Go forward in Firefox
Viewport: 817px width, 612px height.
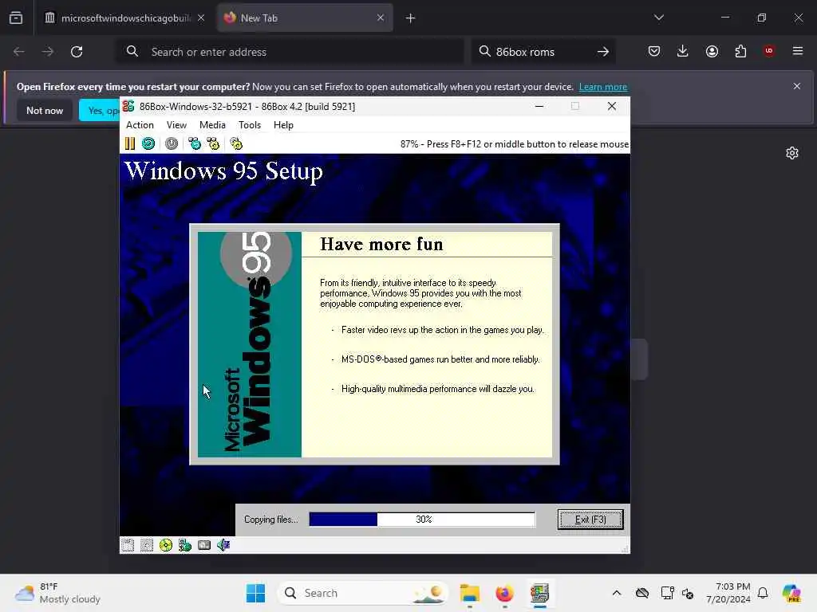point(47,52)
